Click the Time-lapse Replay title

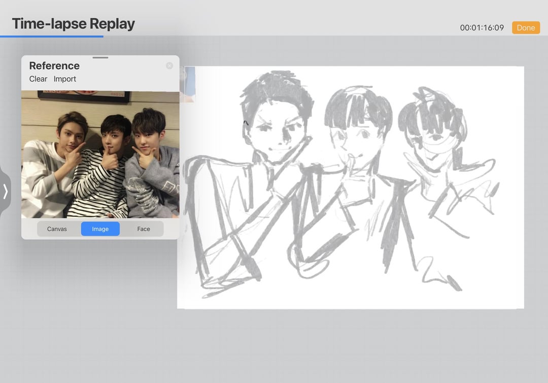click(74, 24)
